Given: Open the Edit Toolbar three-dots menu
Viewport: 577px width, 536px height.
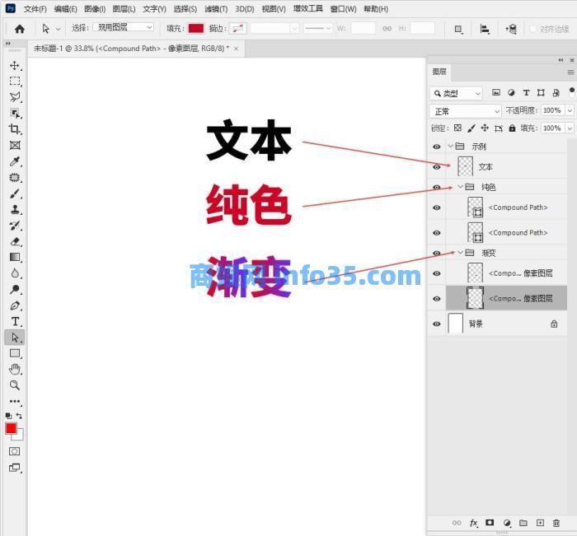Looking at the screenshot, I should pos(15,401).
